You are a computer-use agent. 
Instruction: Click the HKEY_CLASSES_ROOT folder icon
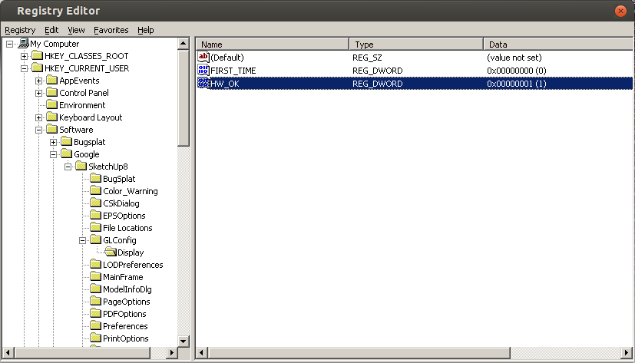coord(38,56)
